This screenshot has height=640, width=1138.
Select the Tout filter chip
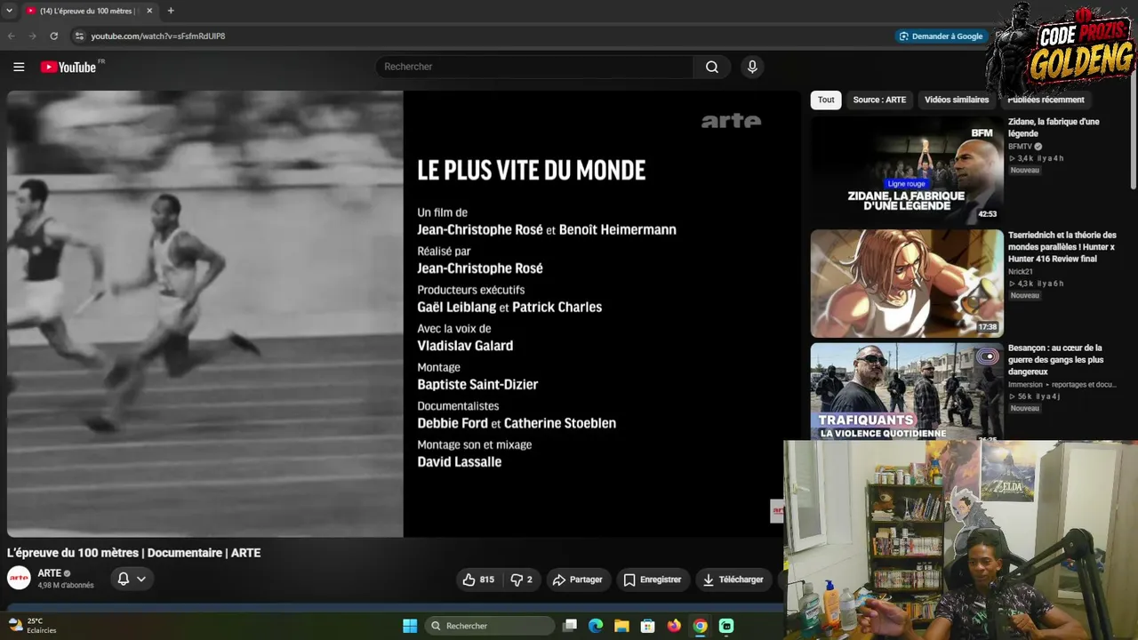click(826, 100)
